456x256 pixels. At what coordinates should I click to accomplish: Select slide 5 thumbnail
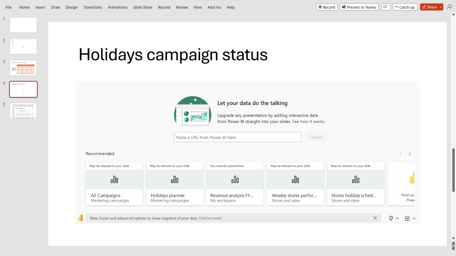[x=23, y=111]
